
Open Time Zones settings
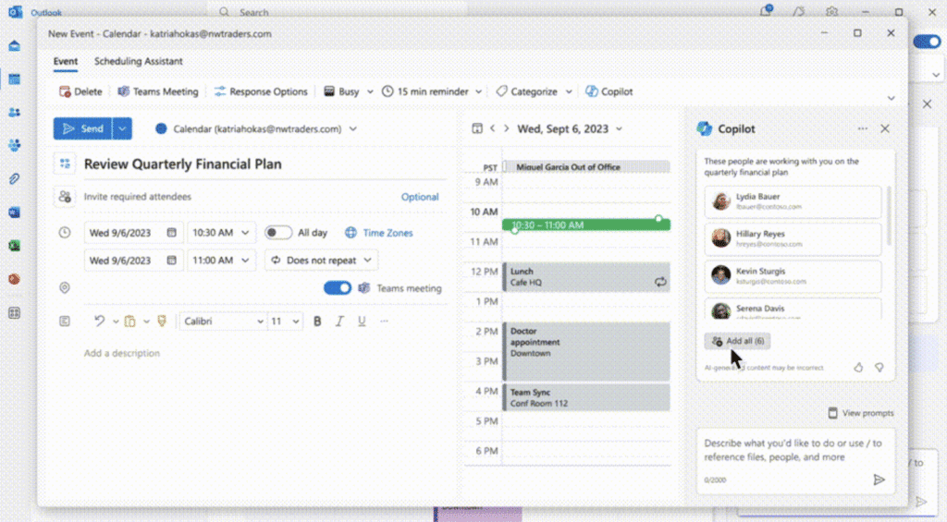[378, 233]
